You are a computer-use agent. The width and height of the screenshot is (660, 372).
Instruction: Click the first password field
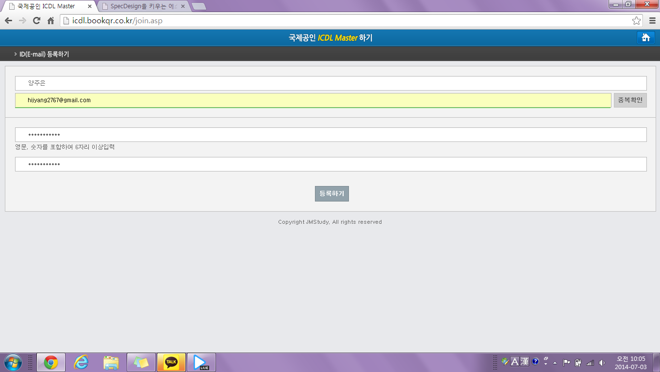pos(331,135)
